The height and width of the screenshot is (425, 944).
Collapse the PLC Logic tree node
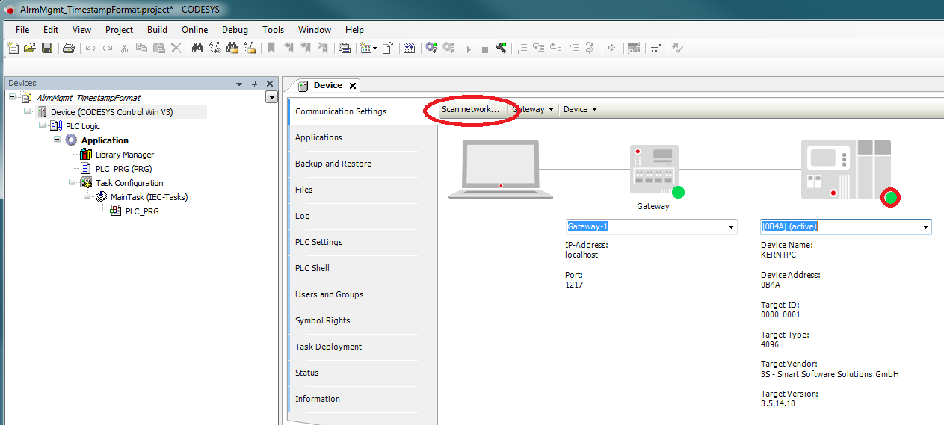coord(43,125)
